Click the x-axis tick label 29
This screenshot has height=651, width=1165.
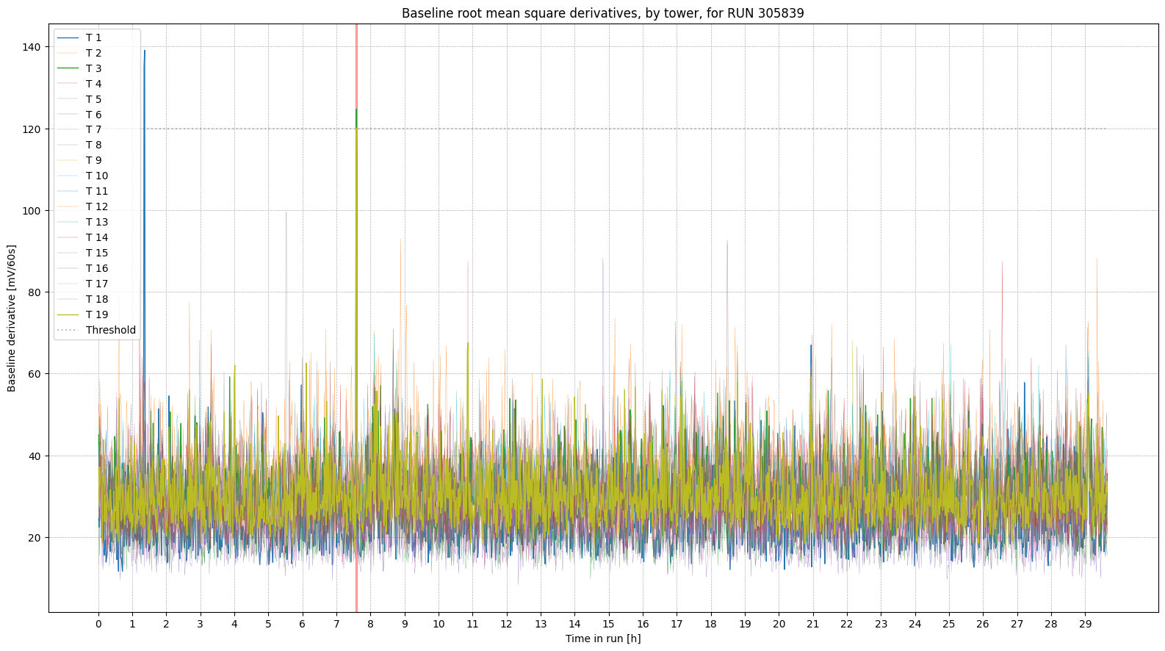[x=1084, y=624]
